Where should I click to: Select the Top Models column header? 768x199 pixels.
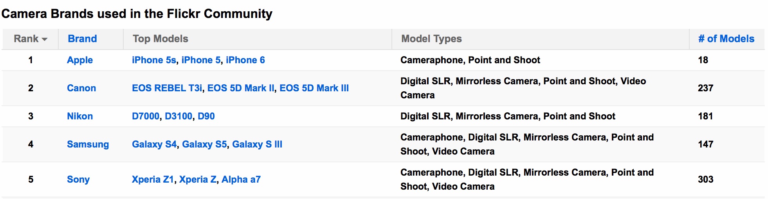coord(160,39)
